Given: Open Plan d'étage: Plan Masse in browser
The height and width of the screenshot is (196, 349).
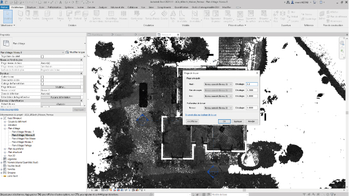Looking at the screenshot, I should [23, 138].
